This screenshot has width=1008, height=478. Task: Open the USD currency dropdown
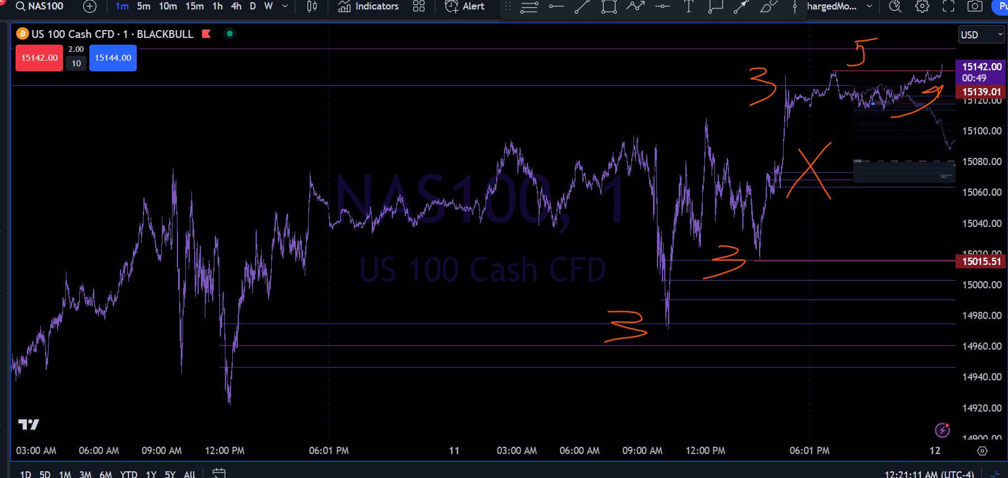point(981,35)
